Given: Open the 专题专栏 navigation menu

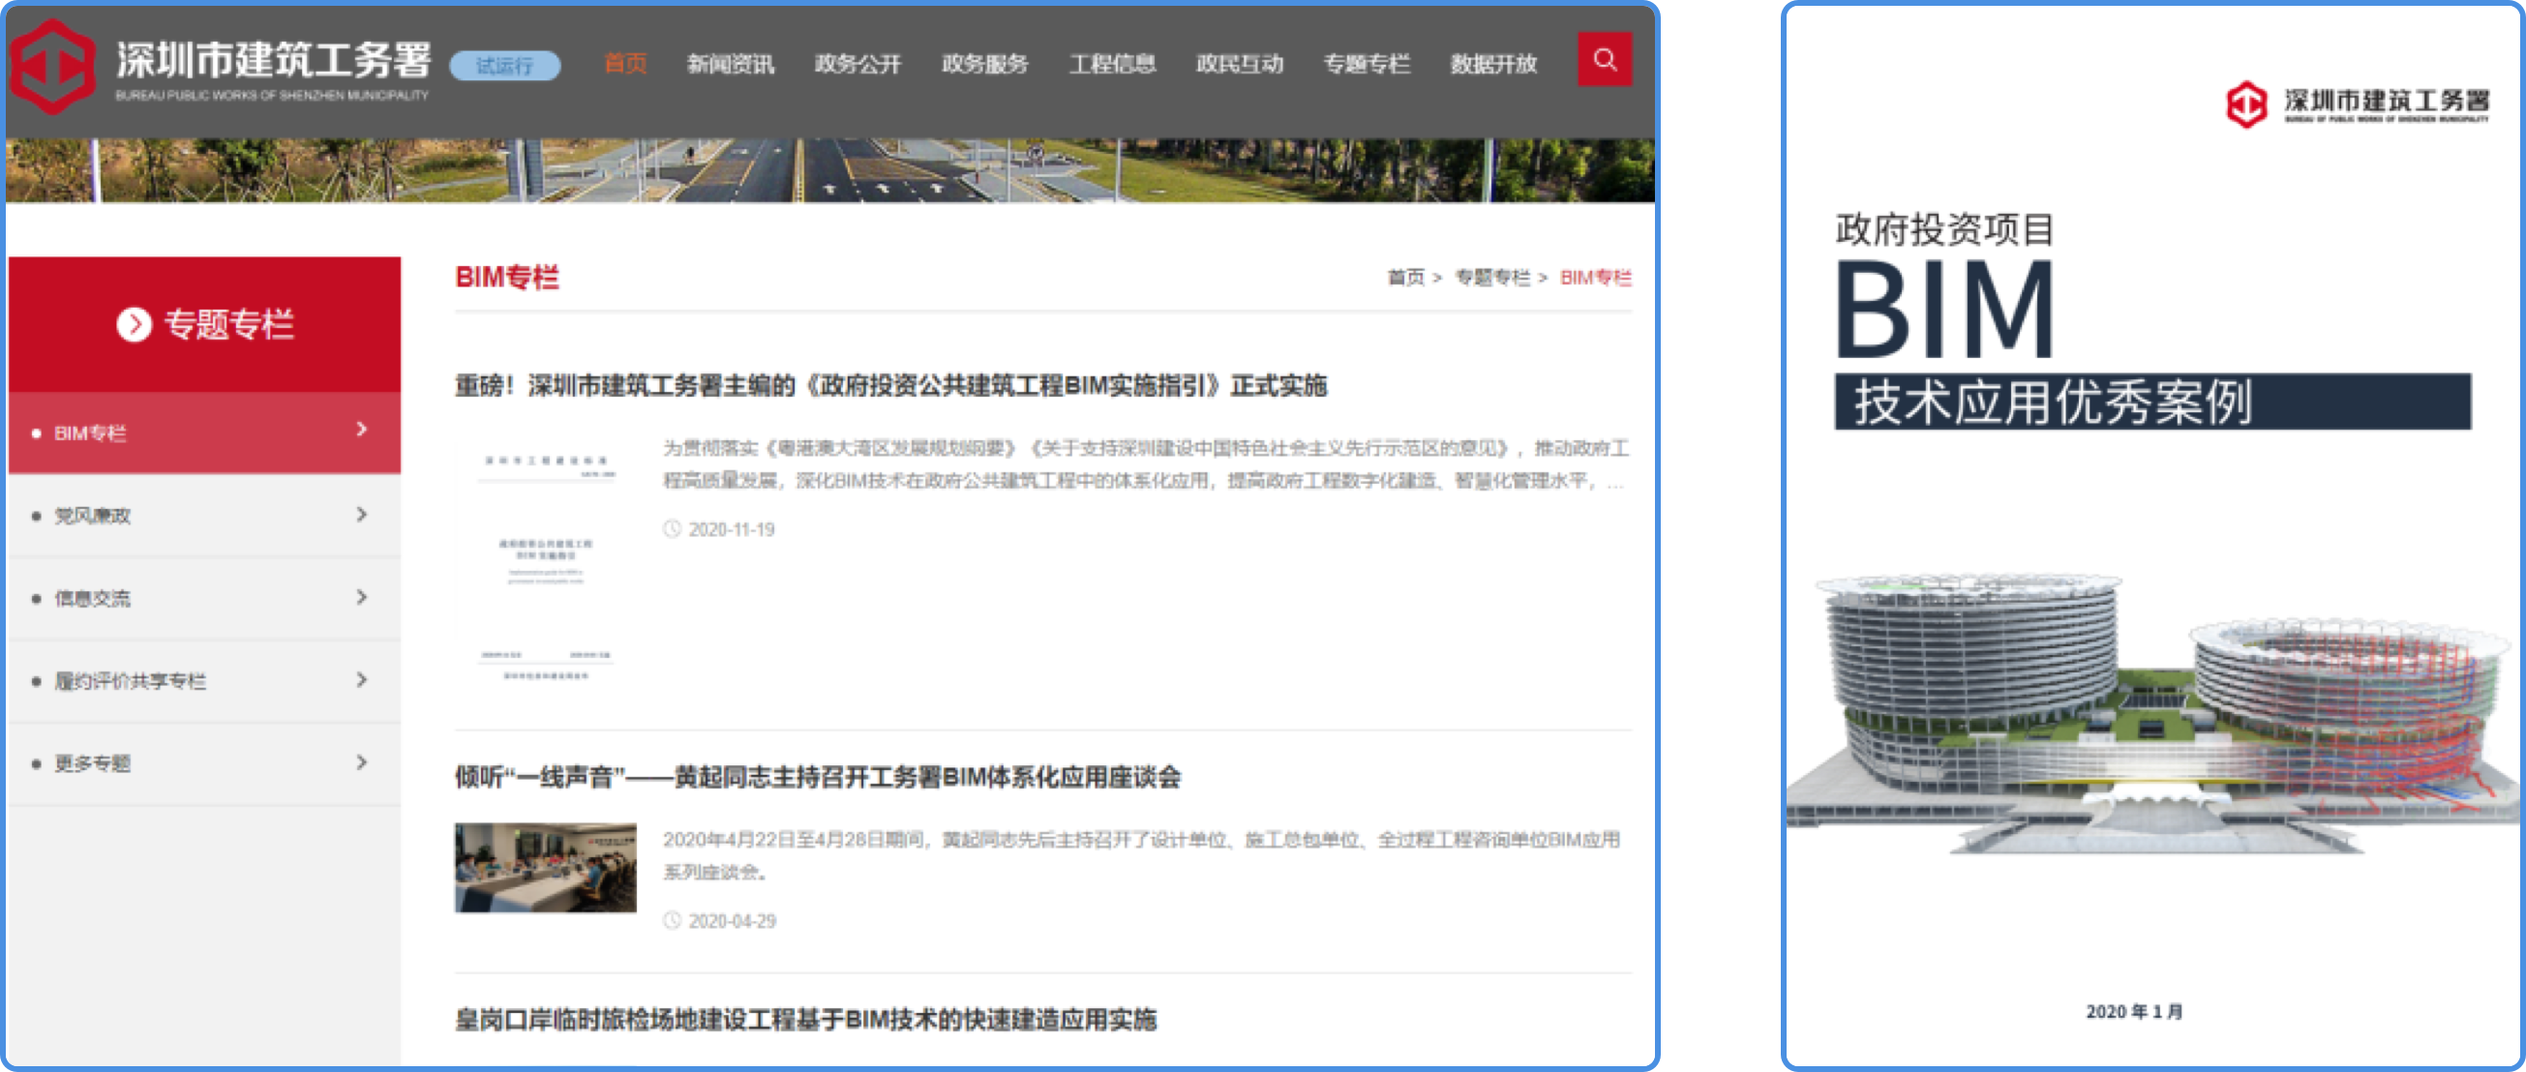Looking at the screenshot, I should 1367,64.
